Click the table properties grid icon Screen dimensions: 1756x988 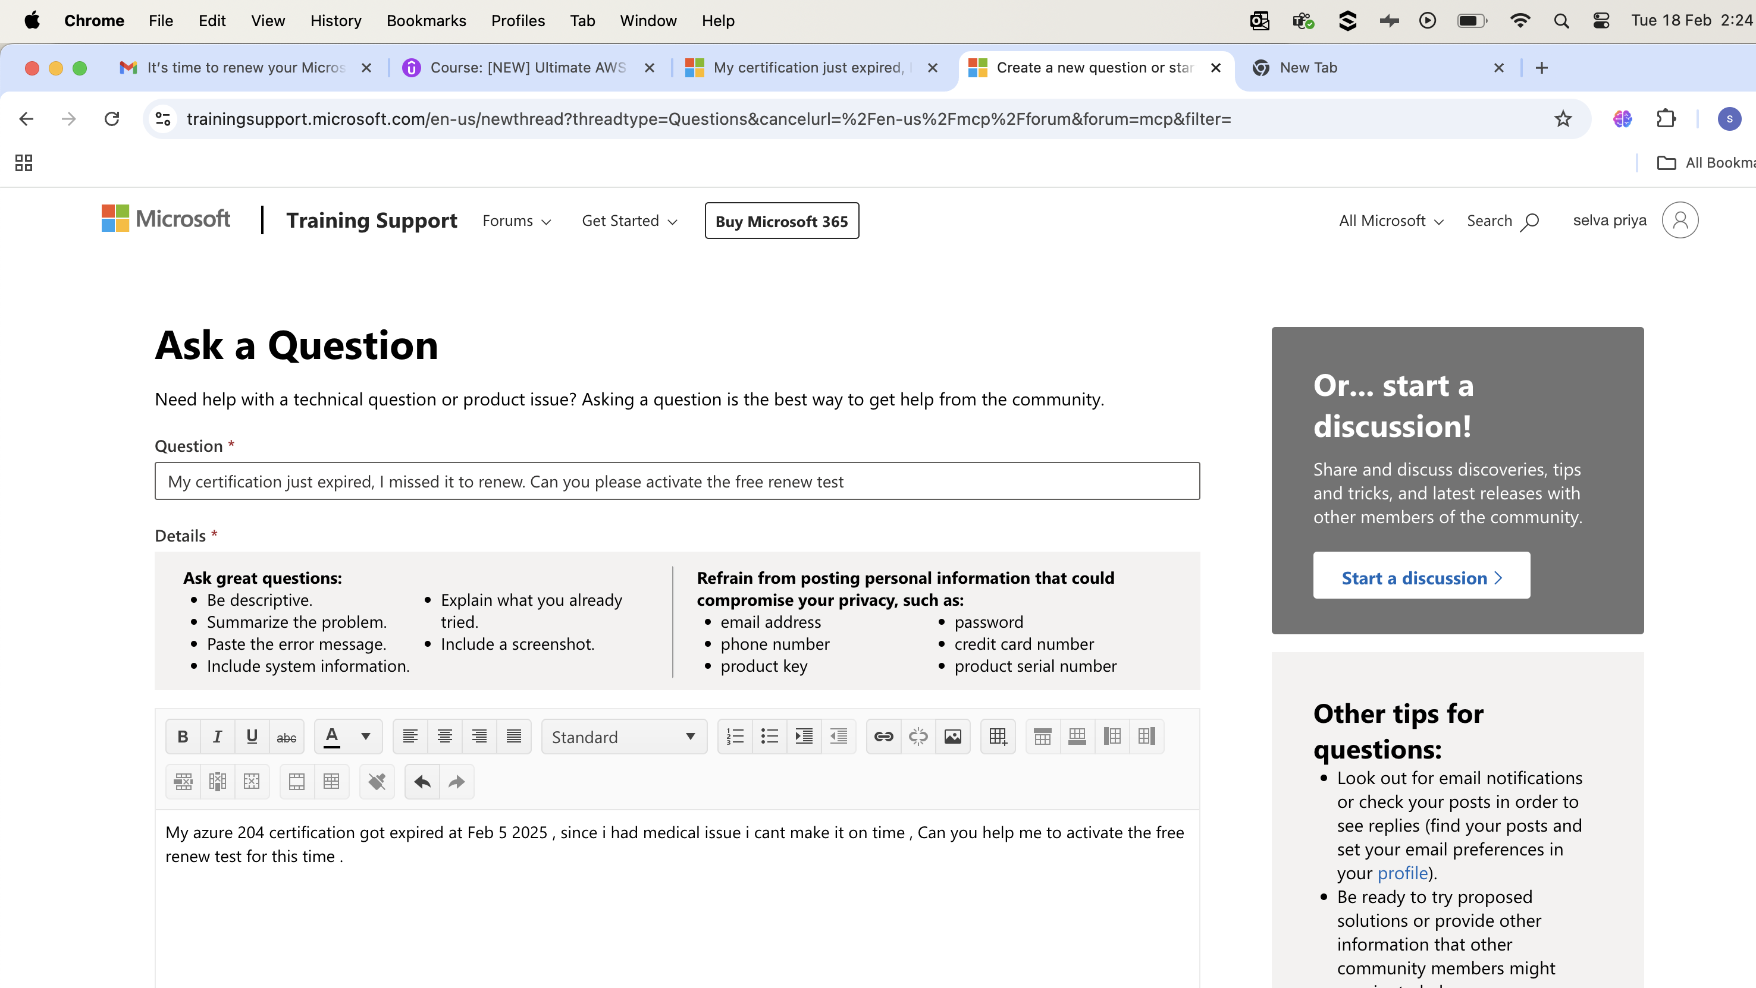pos(331,782)
